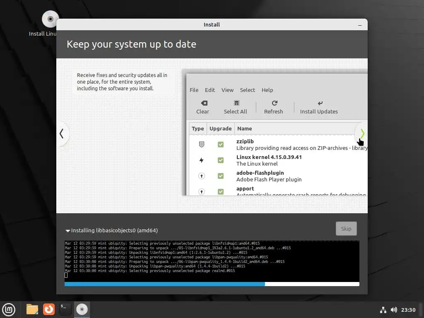This screenshot has width=424, height=318.
Task: Open the Edit menu in the slide
Action: [210, 90]
